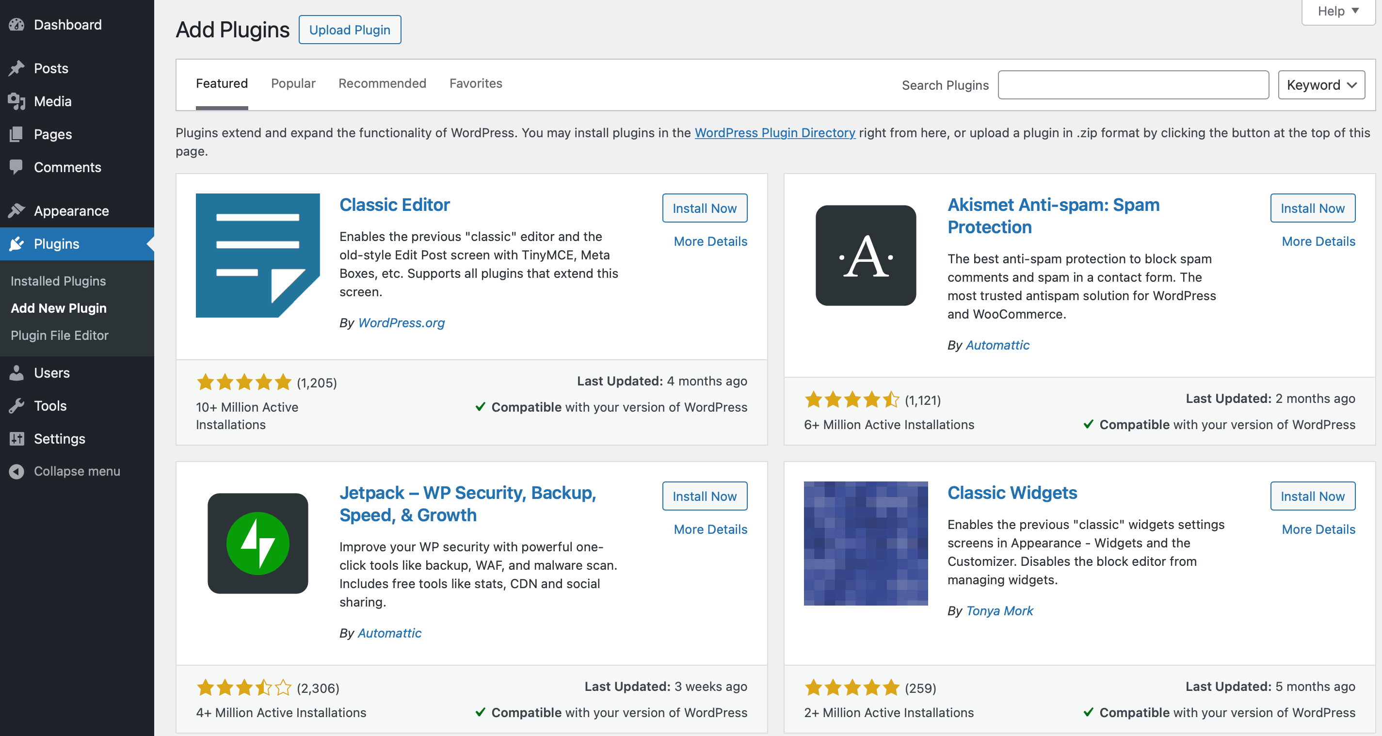
Task: Click the Users person icon
Action: tap(16, 373)
